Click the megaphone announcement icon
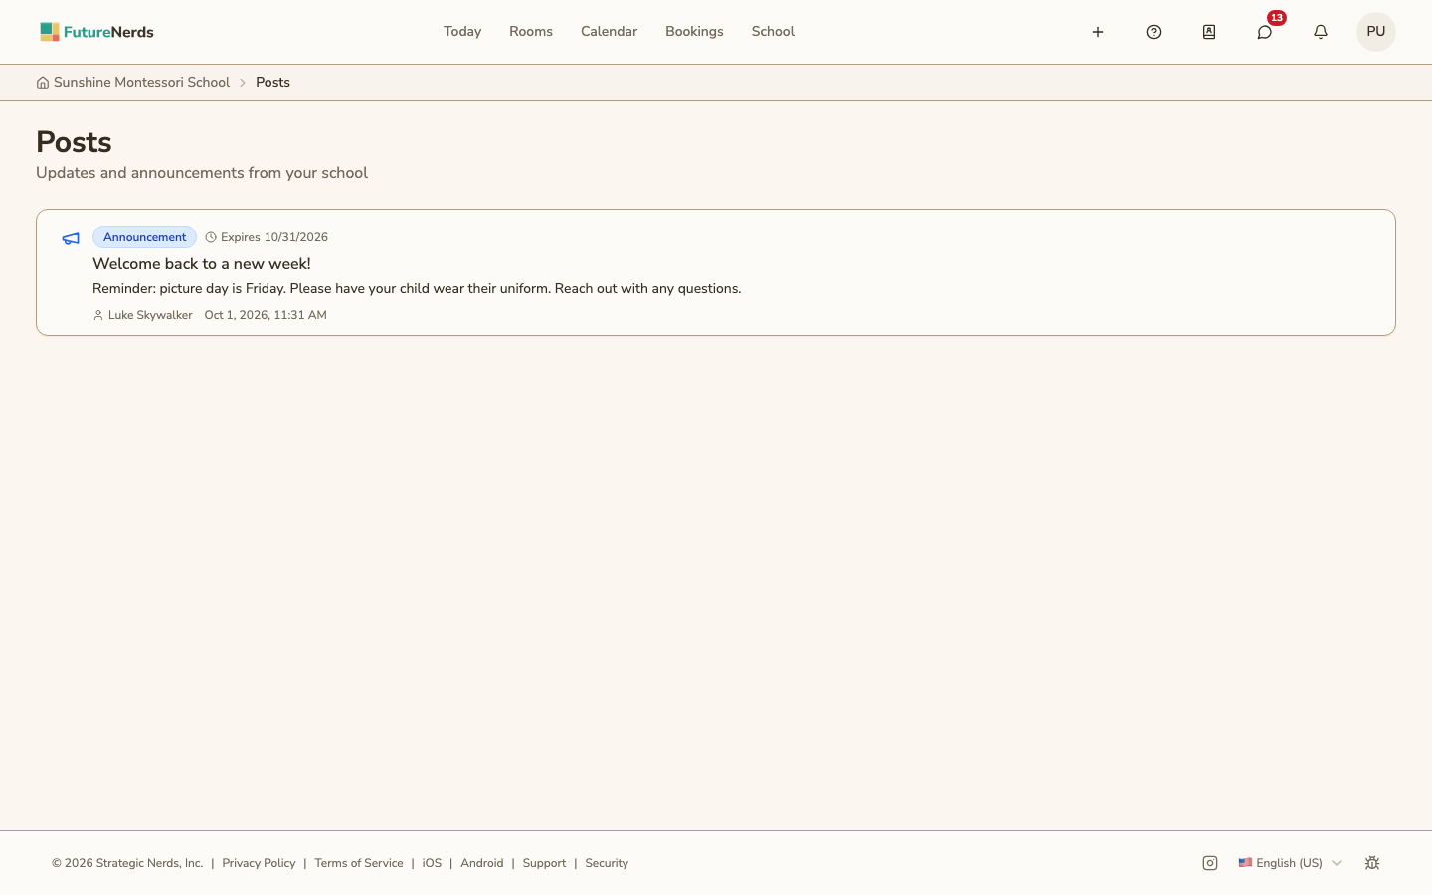 (71, 238)
